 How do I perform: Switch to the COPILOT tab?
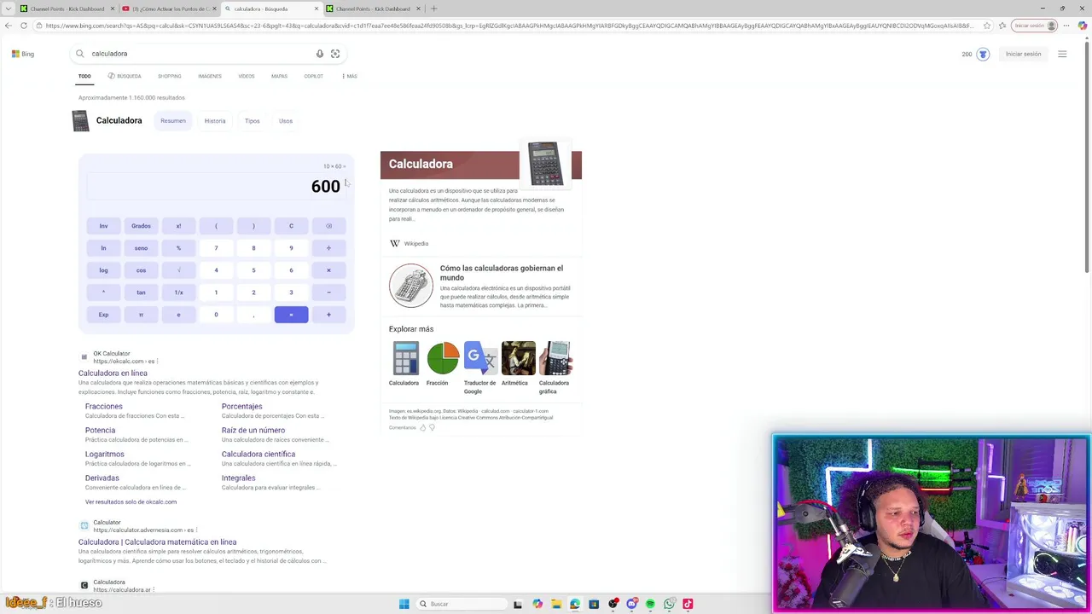[x=313, y=76]
